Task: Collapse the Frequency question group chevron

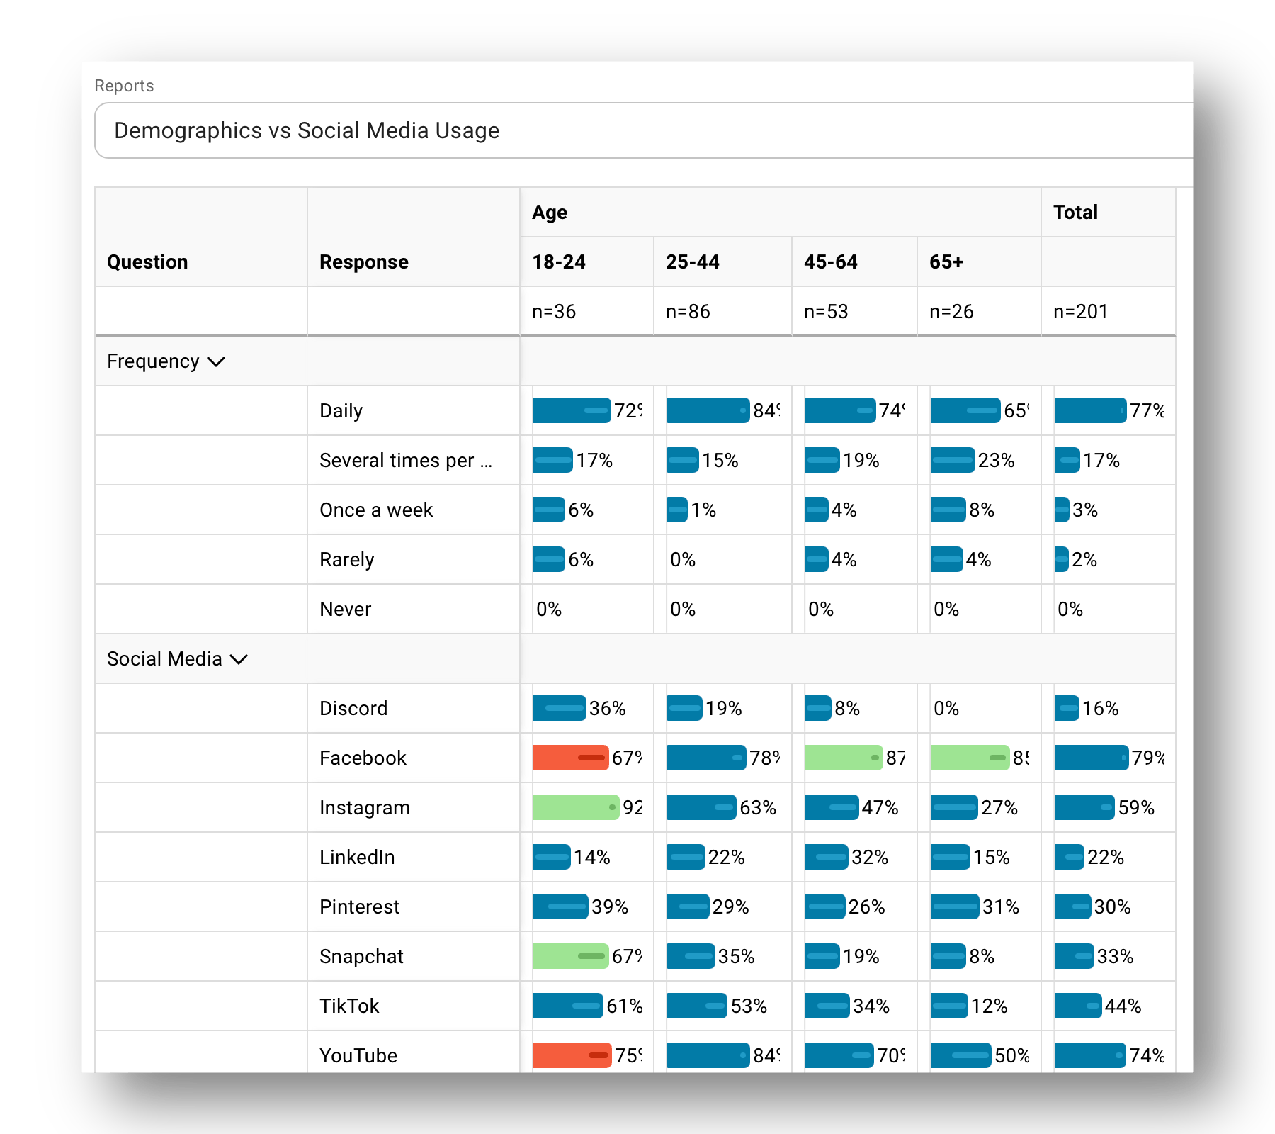Action: point(216,361)
